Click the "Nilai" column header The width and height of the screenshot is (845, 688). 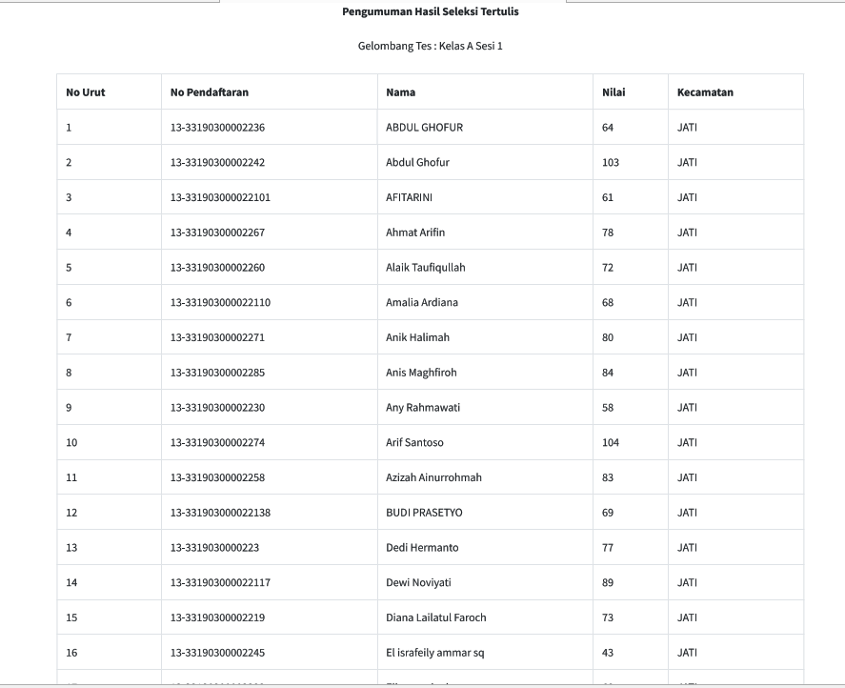614,92
